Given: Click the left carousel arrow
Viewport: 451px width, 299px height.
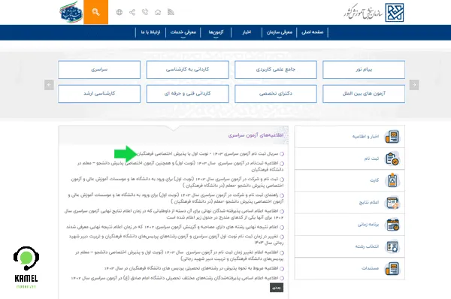Looking at the screenshot, I should pos(49,85).
